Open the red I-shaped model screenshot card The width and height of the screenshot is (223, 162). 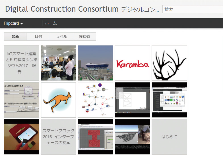(96, 137)
